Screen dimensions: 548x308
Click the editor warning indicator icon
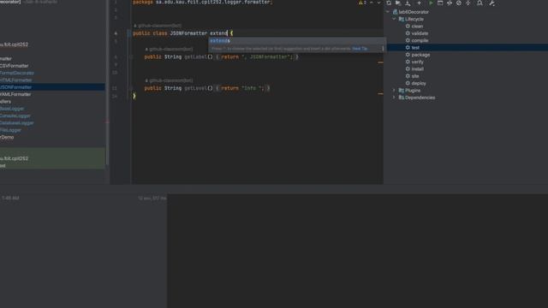coord(362,3)
